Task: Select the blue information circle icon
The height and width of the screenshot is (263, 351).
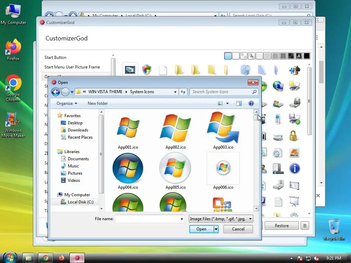Action: click(x=294, y=168)
